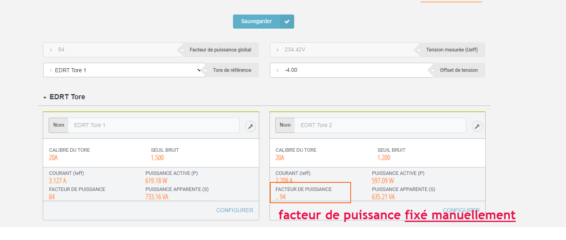The image size is (566, 240).
Task: Click the Offset de tension label
Action: pyautogui.click(x=459, y=70)
